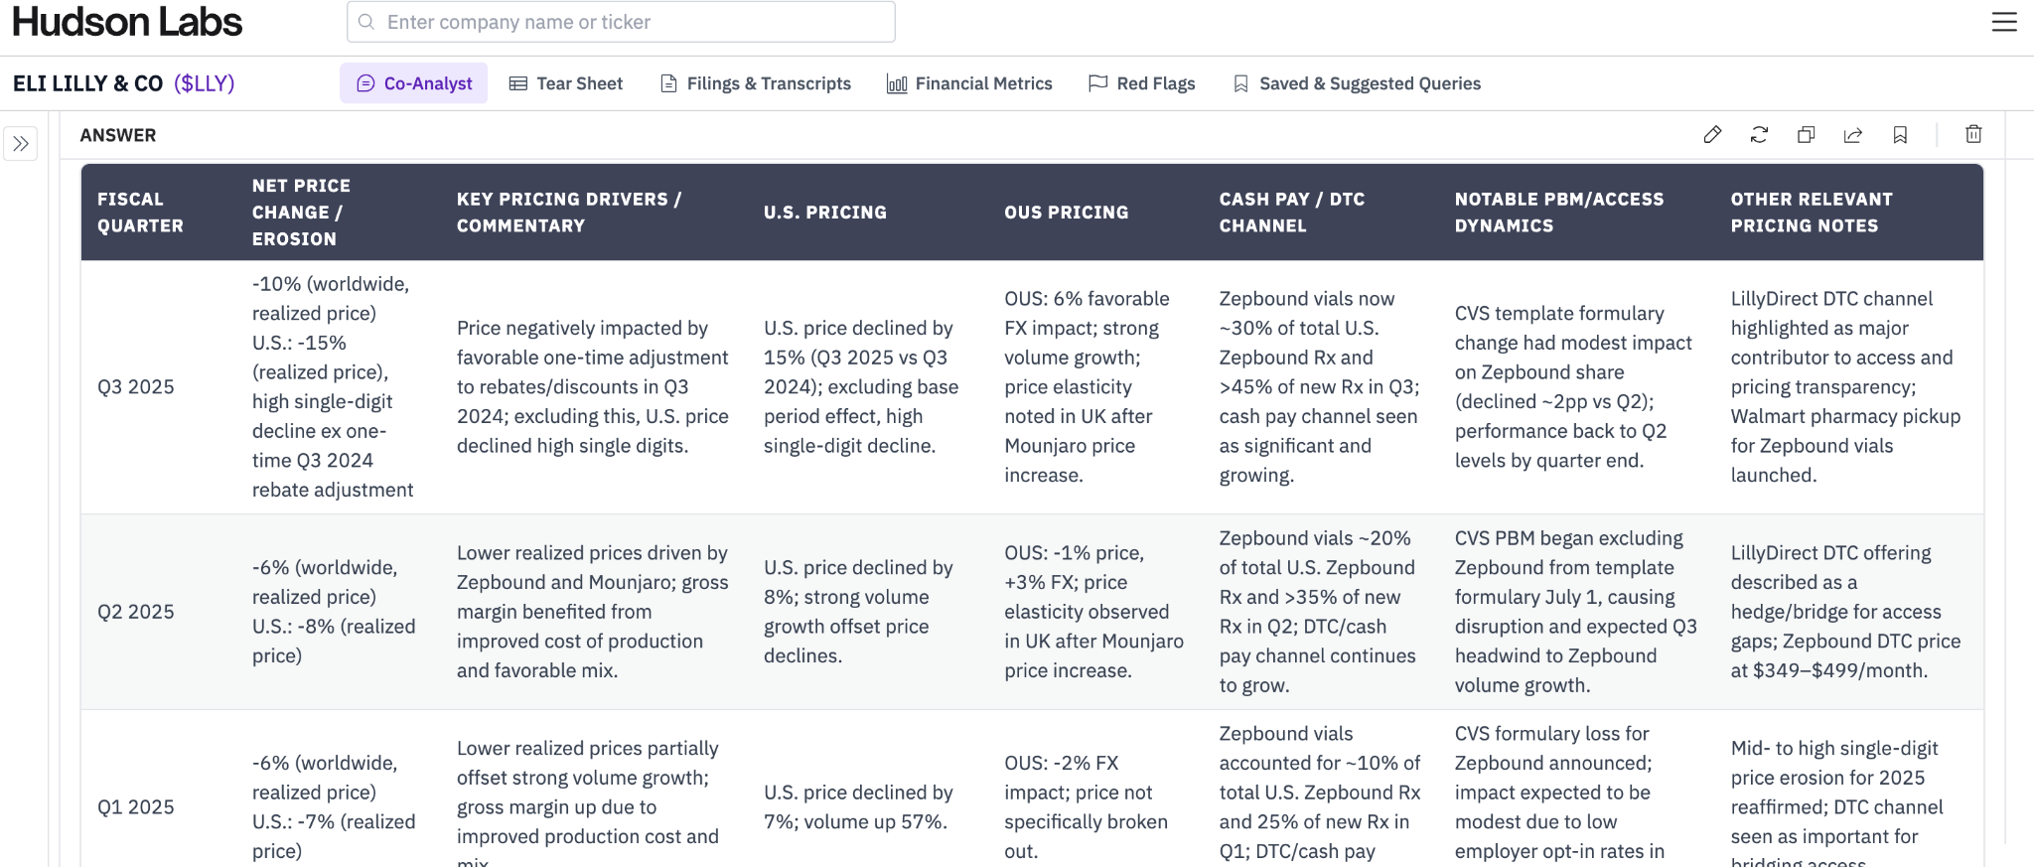Go to Financial Metrics tab
This screenshot has width=2034, height=867.
point(969,83)
